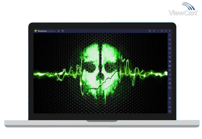Image resolution: width=202 pixels, height=139 pixels.
Task: Click the circular play-arrow sidebar icon
Action: [170, 57]
